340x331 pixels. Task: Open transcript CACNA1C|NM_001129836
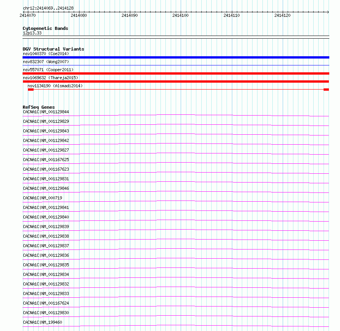pos(46,255)
